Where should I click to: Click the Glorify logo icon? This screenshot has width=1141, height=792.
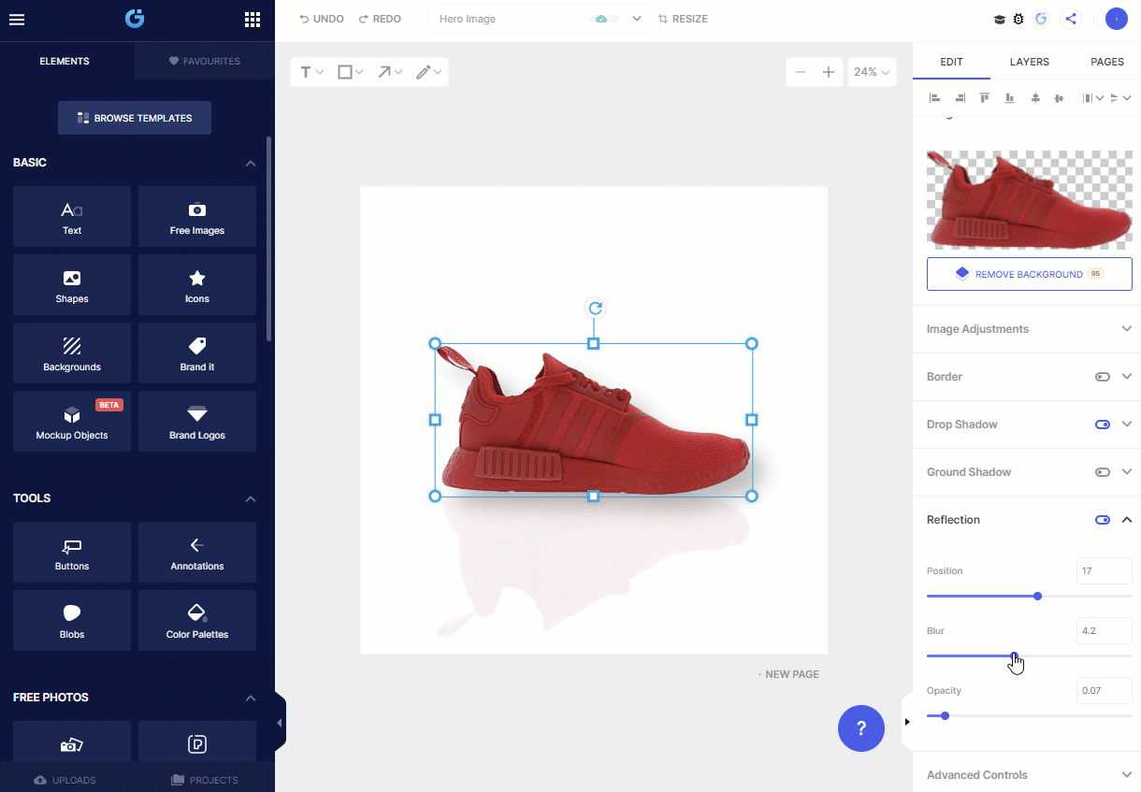(136, 19)
